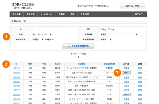Click the 営業、代理店営業 job type cell
This screenshot has height=104, width=159.
(x=82, y=86)
